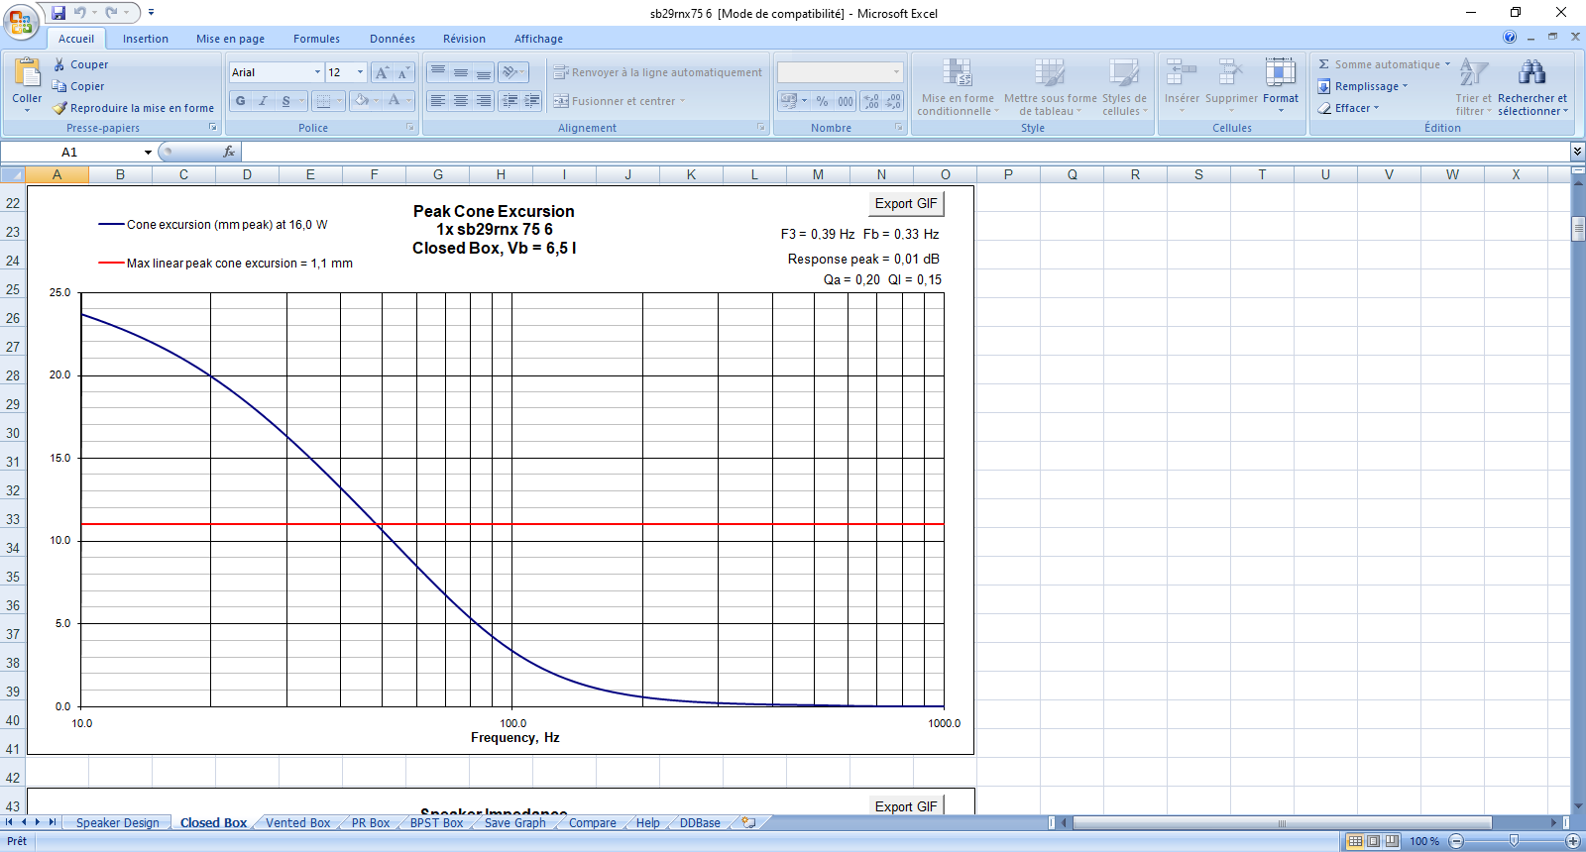Click the Office button logo
The width and height of the screenshot is (1586, 852).
click(20, 22)
